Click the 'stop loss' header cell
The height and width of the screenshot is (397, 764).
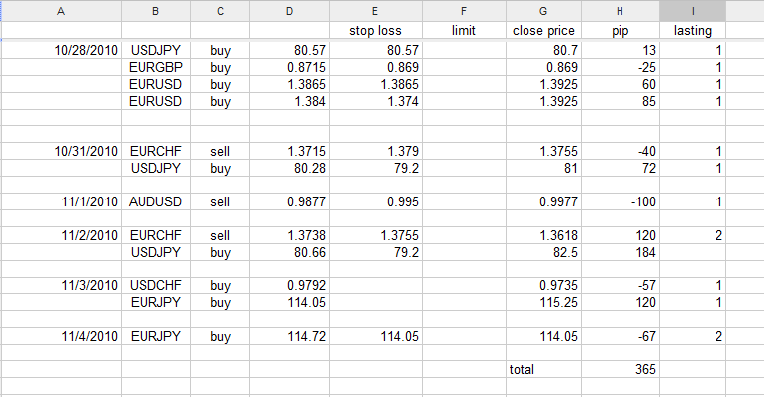(x=375, y=31)
